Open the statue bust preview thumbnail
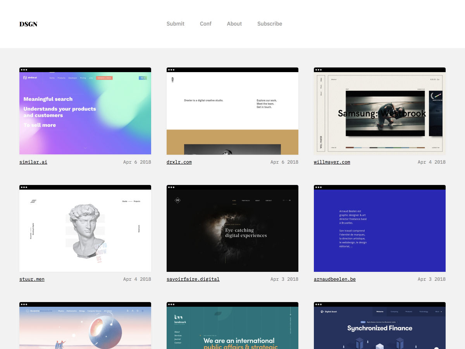The height and width of the screenshot is (349, 465). (85, 228)
